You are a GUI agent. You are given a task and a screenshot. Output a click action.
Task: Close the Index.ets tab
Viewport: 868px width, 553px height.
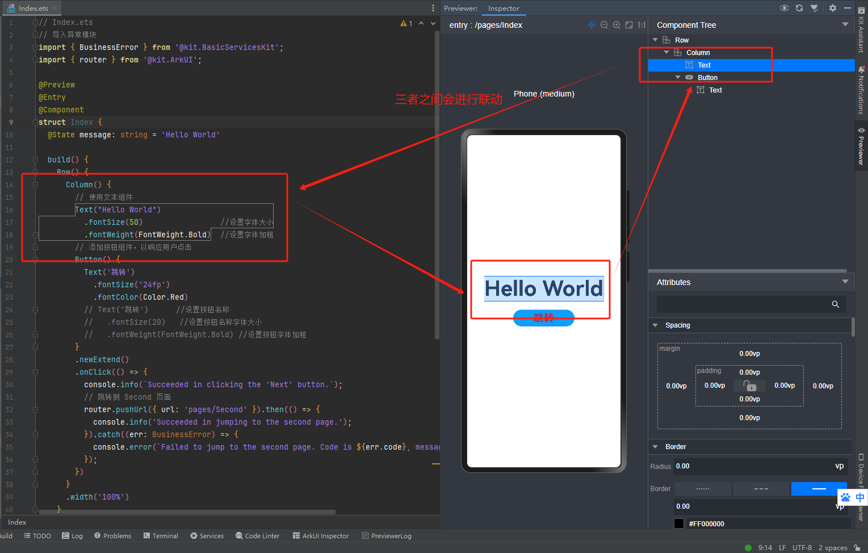54,8
